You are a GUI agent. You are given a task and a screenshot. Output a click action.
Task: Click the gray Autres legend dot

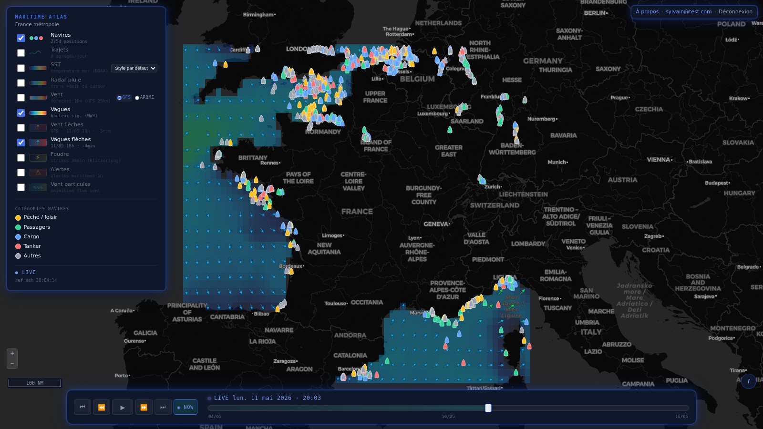[x=18, y=256]
